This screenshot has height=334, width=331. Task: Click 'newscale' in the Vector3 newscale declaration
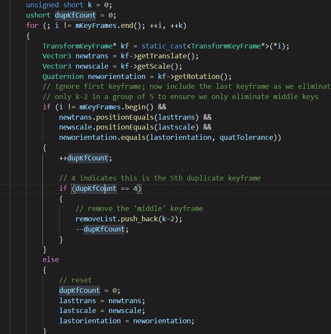tap(92, 66)
